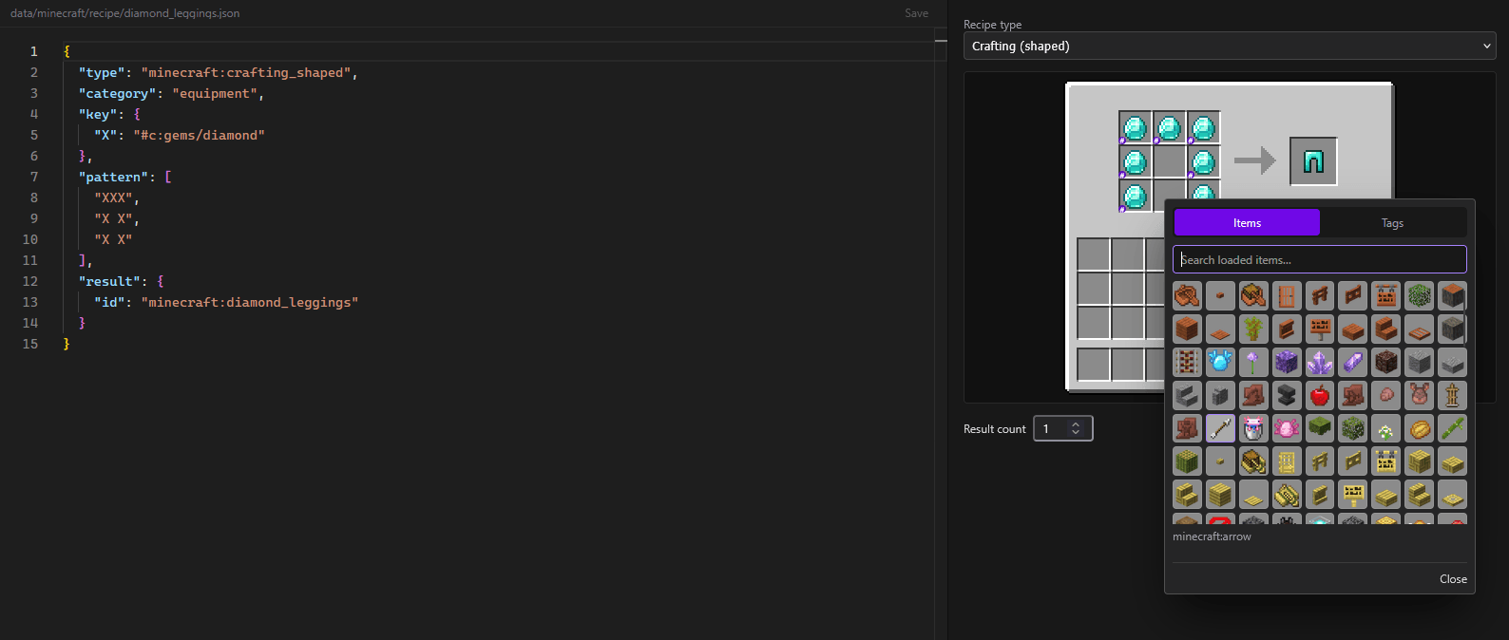Select the allium flower item
The height and width of the screenshot is (640, 1509).
click(1253, 362)
